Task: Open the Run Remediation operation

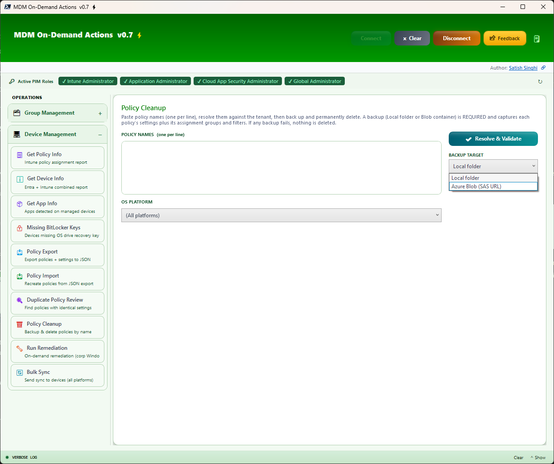Action: click(58, 352)
